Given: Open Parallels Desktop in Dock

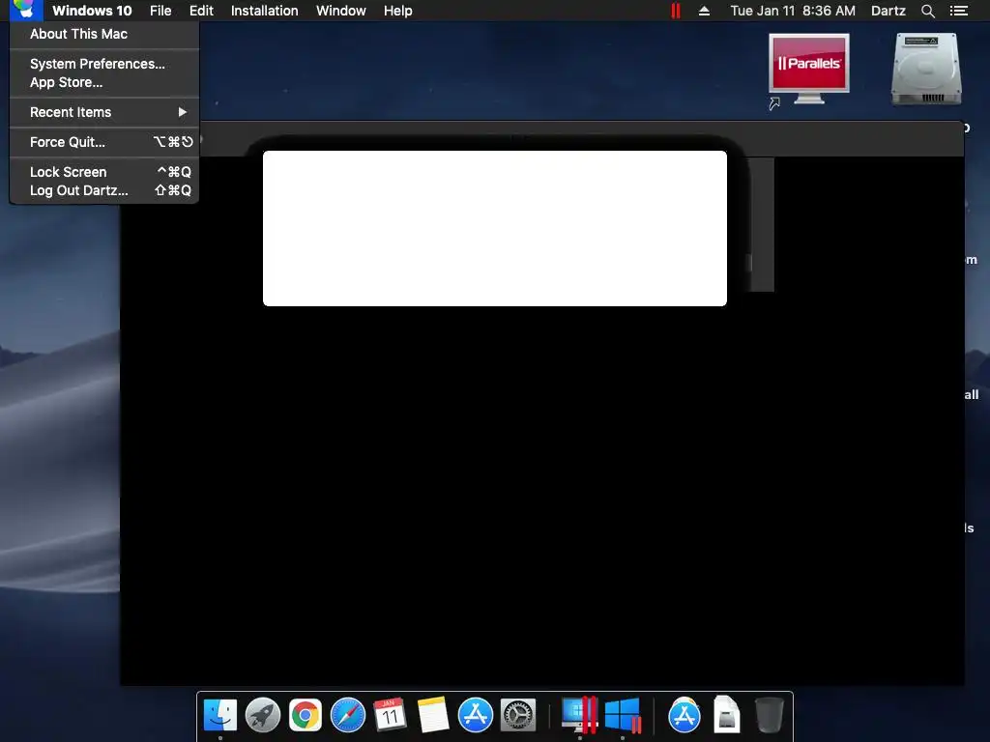Looking at the screenshot, I should [580, 715].
